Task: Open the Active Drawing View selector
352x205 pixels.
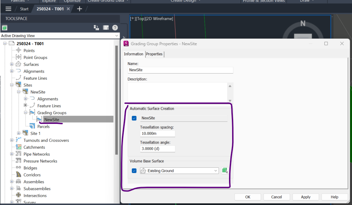Action: 117,35
